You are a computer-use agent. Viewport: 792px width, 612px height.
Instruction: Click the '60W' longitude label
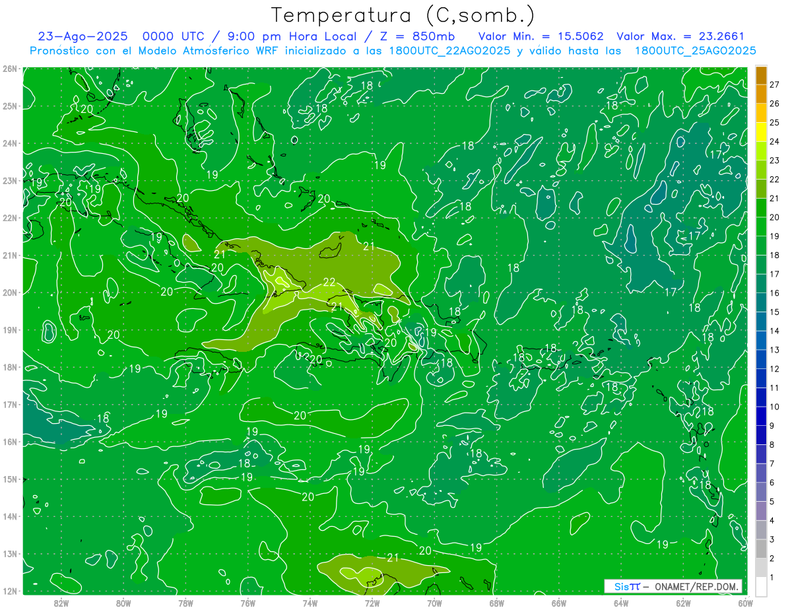click(746, 603)
